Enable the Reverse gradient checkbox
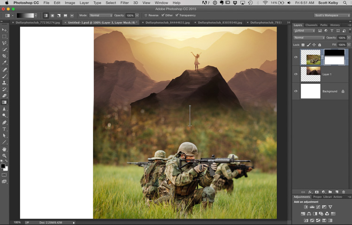Viewport: 352px width, 225px height. [x=146, y=15]
